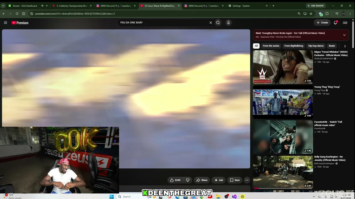This screenshot has height=199, width=355.
Task: Click Young Thug King Troup thumbnail
Action: point(283,102)
